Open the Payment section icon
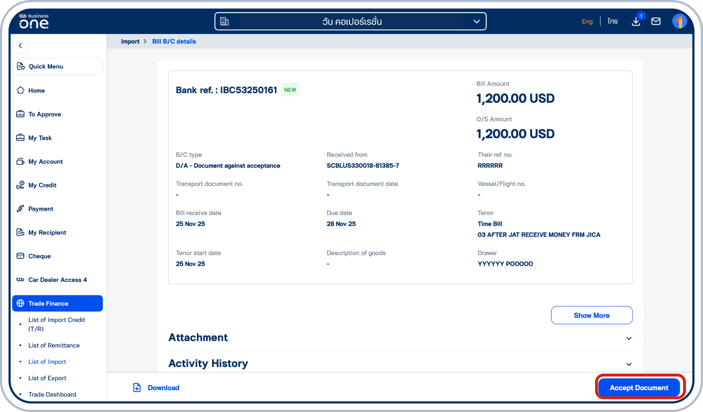This screenshot has height=412, width=703. (x=19, y=208)
